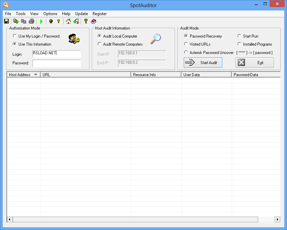The height and width of the screenshot is (230, 287).
Task: Select Start Run audit mode
Action: click(x=248, y=36)
